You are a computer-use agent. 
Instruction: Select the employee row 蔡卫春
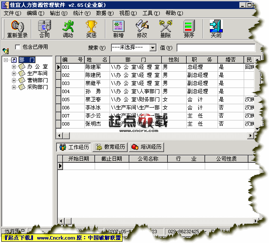pyautogui.click(x=155, y=100)
